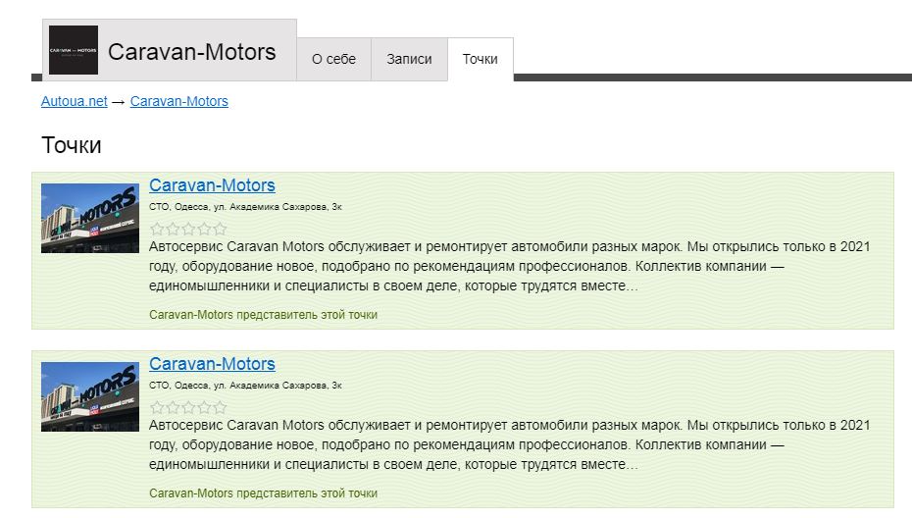Image resolution: width=912 pixels, height=518 pixels.
Task: Open the second listing's Caravan-Motors title link
Action: click(x=212, y=364)
